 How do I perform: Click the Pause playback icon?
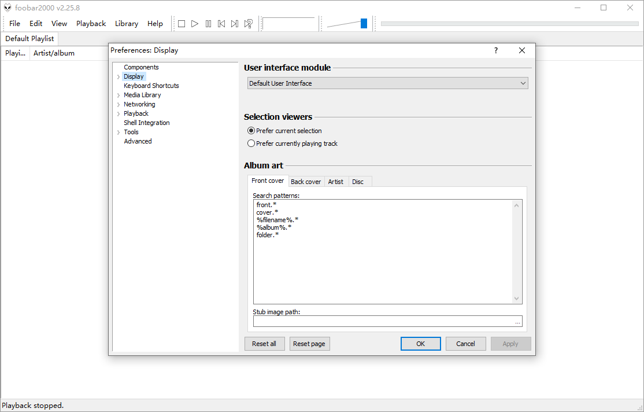(x=208, y=24)
